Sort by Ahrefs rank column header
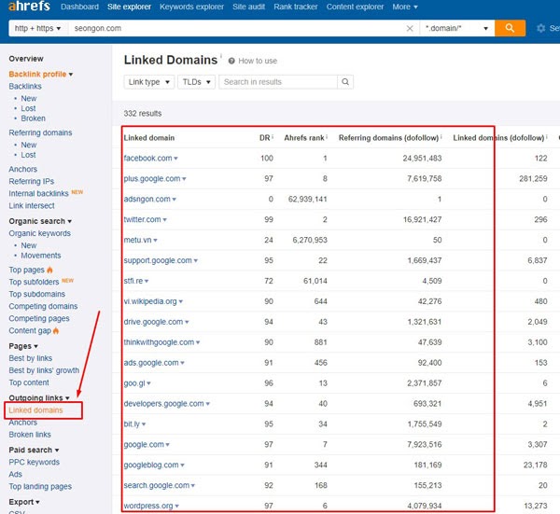This screenshot has width=560, height=514. tap(304, 138)
